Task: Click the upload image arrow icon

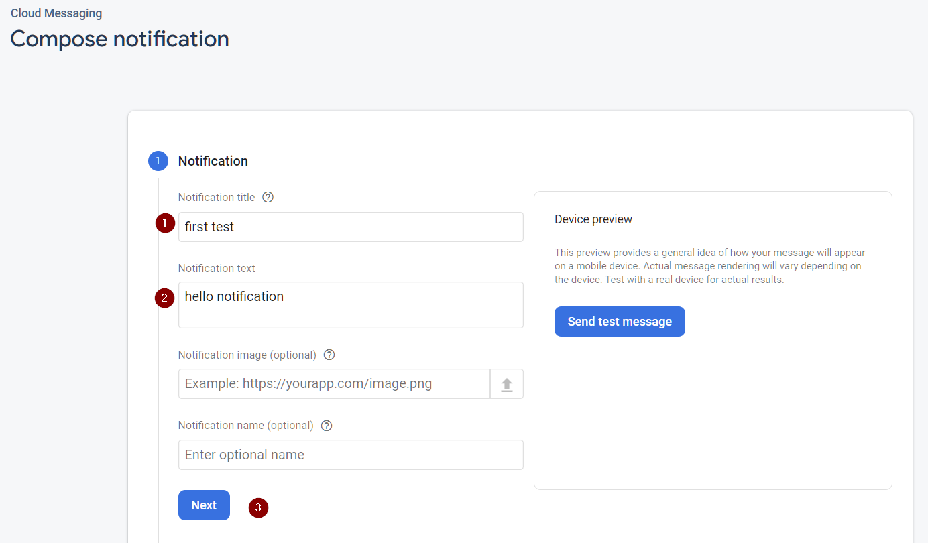Action: click(x=507, y=384)
